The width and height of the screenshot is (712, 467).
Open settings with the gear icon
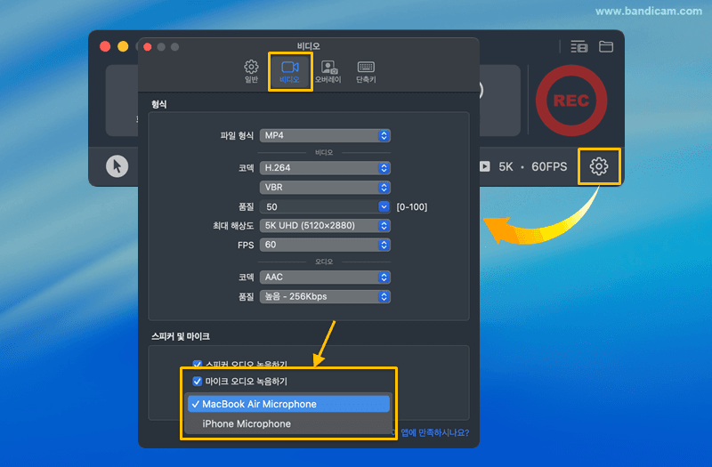pyautogui.click(x=599, y=166)
